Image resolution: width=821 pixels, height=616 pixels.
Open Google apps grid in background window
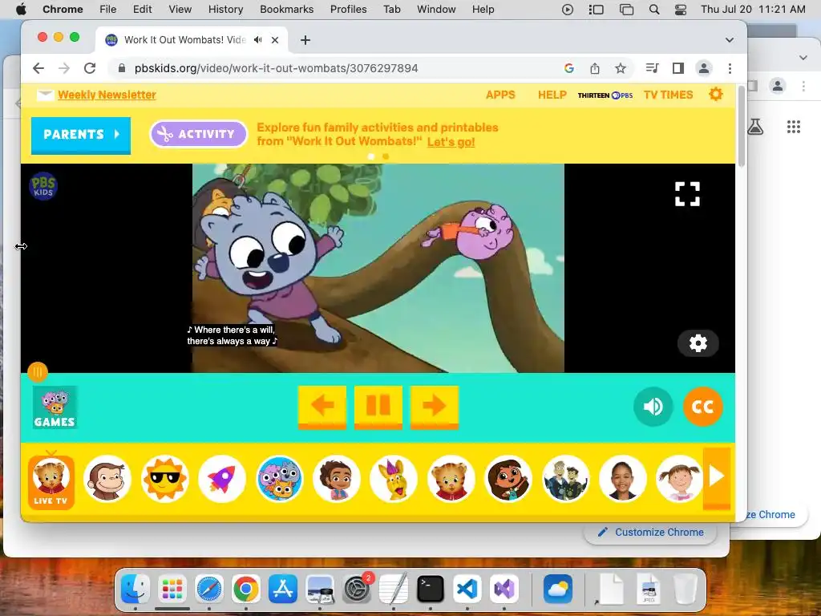(x=794, y=127)
